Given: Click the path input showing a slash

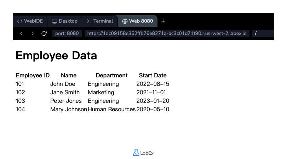Looking at the screenshot, I should 263,34.
